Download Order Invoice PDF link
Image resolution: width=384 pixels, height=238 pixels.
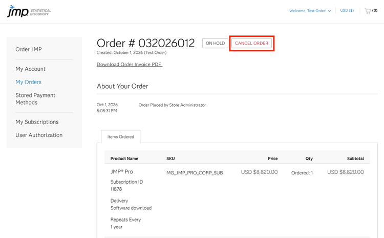(130, 64)
